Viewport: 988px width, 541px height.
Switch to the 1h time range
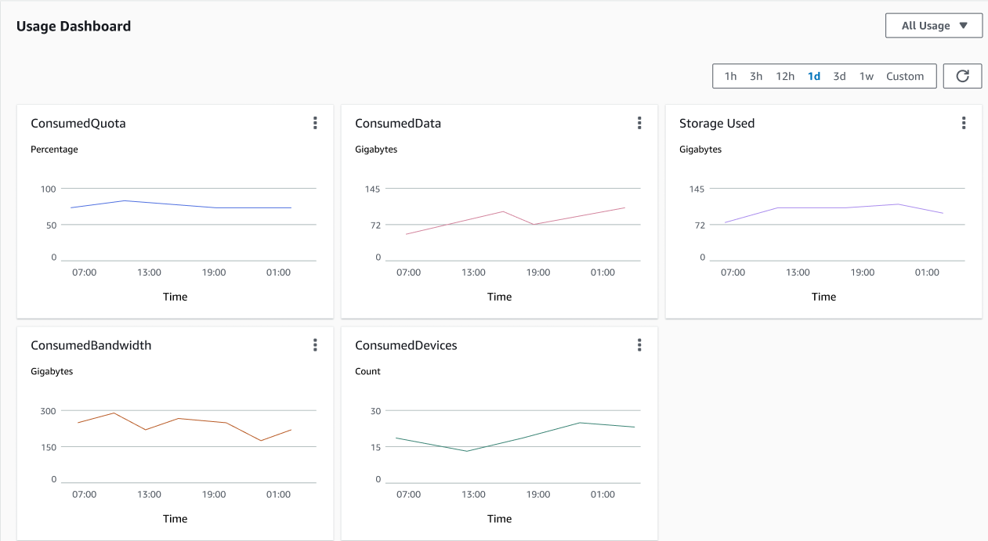730,76
